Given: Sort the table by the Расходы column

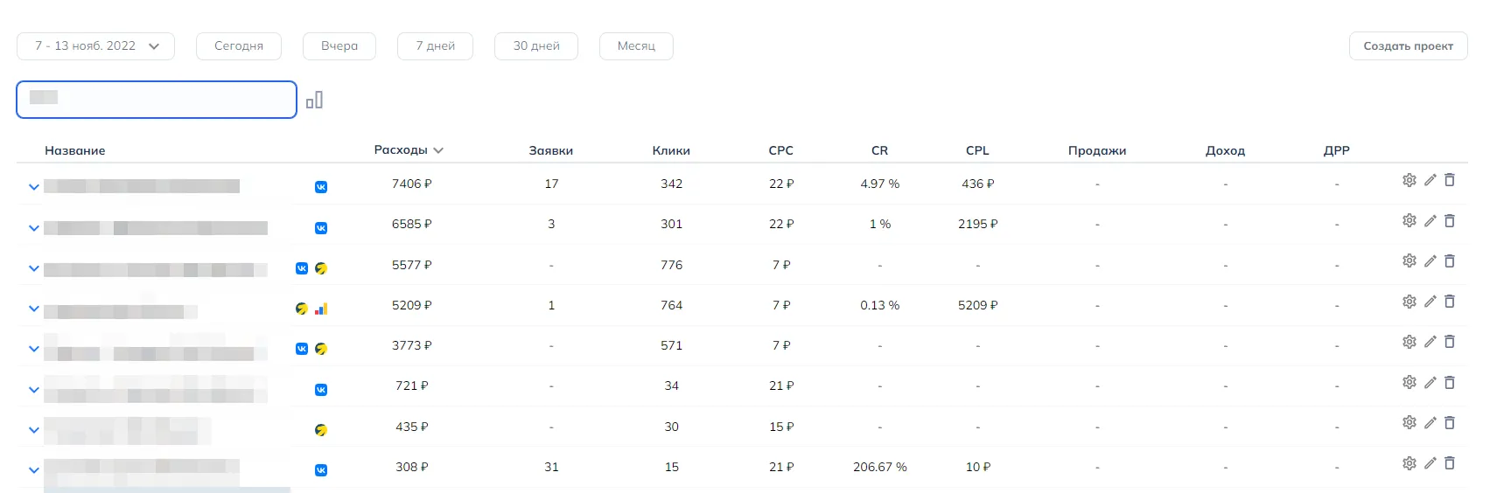Looking at the screenshot, I should pyautogui.click(x=409, y=150).
